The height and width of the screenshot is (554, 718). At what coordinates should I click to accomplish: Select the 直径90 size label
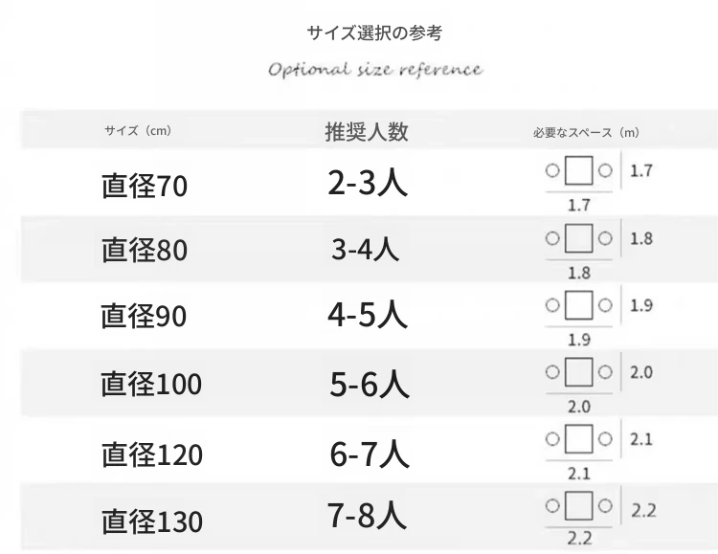coord(144,316)
